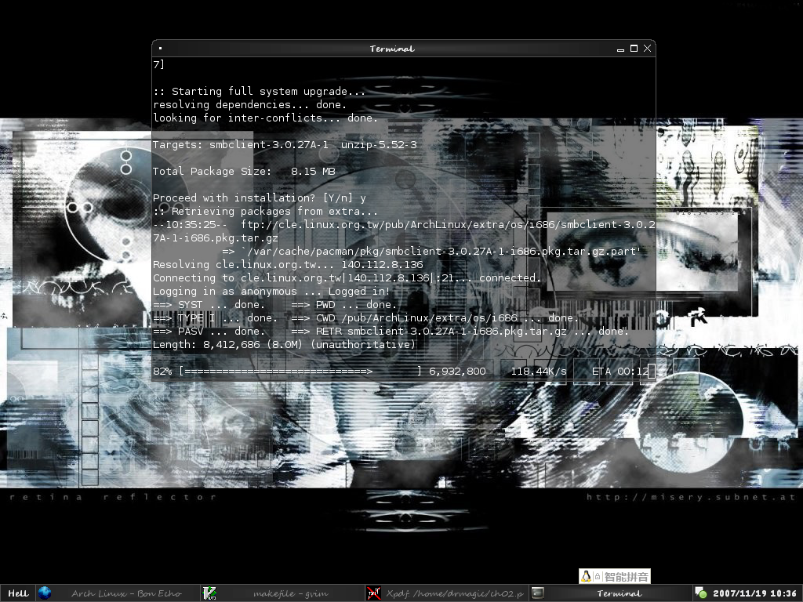
Task: Close the Terminal window
Action: (647, 48)
